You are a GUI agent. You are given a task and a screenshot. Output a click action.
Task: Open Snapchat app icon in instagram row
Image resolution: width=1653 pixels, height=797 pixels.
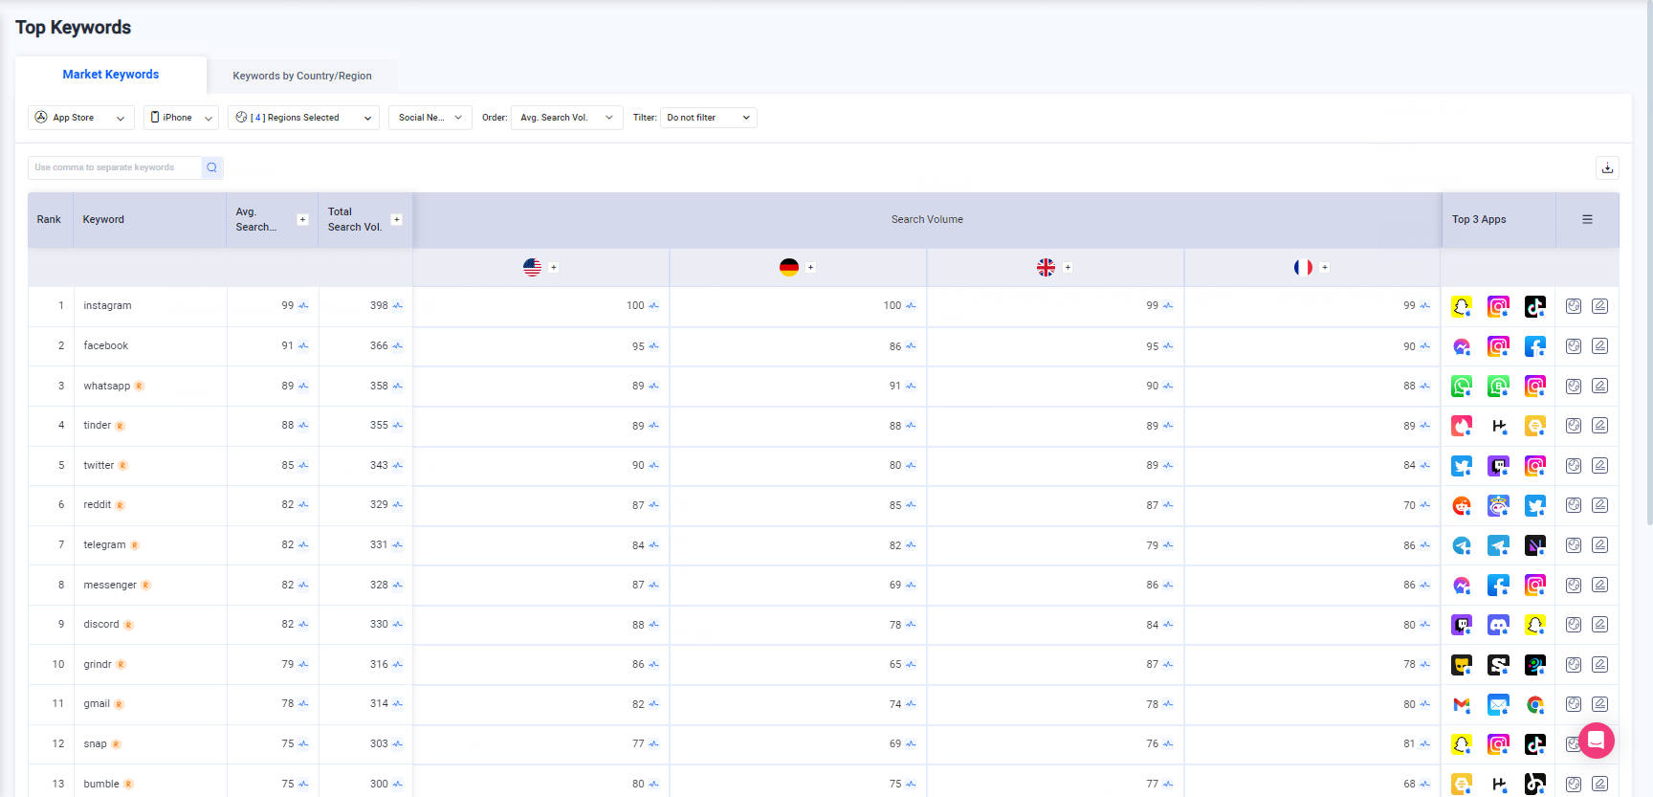1462,306
